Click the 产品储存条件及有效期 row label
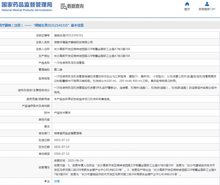This screenshot has height=185, width=220. (x=36, y=106)
